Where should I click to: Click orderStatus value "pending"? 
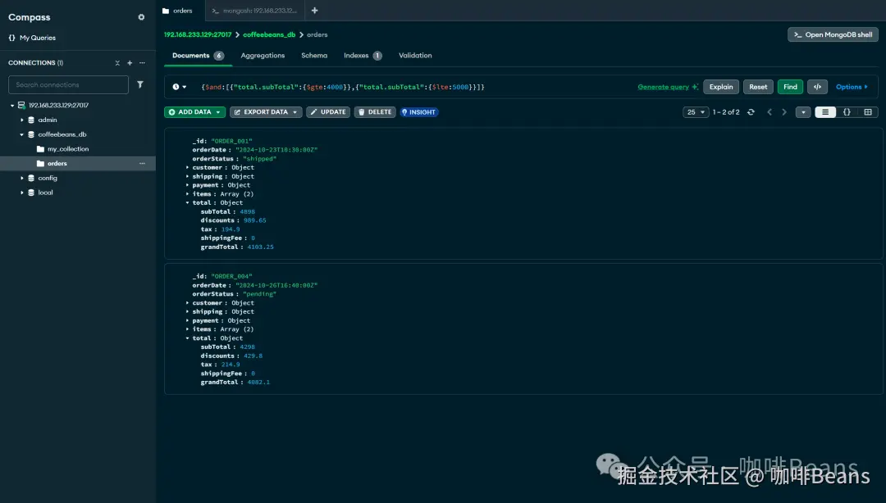pos(260,294)
